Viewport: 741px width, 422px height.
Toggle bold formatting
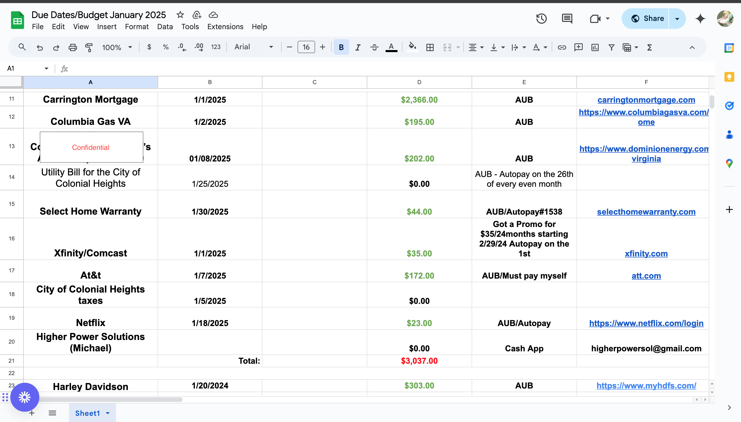click(341, 47)
